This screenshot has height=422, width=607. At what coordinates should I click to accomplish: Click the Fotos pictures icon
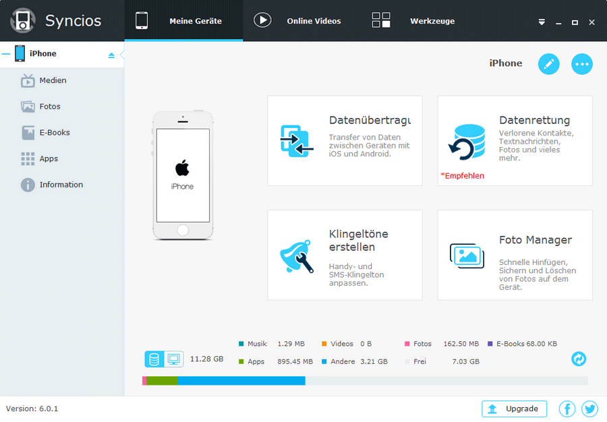tap(28, 107)
